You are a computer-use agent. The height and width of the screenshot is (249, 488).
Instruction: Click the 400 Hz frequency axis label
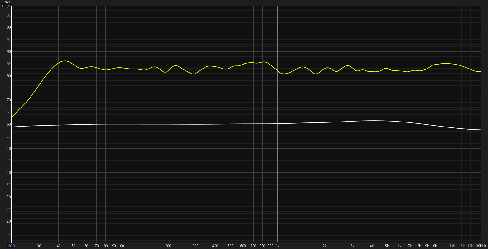click(x=215, y=246)
